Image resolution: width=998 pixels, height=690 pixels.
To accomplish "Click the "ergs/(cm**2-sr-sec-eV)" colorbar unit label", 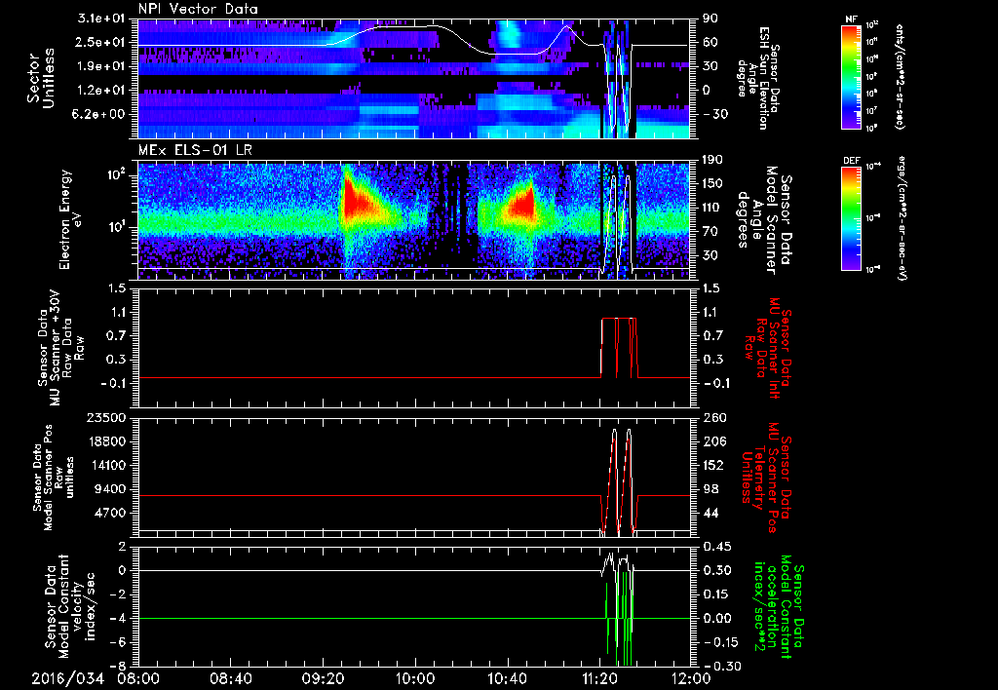I will (x=902, y=217).
